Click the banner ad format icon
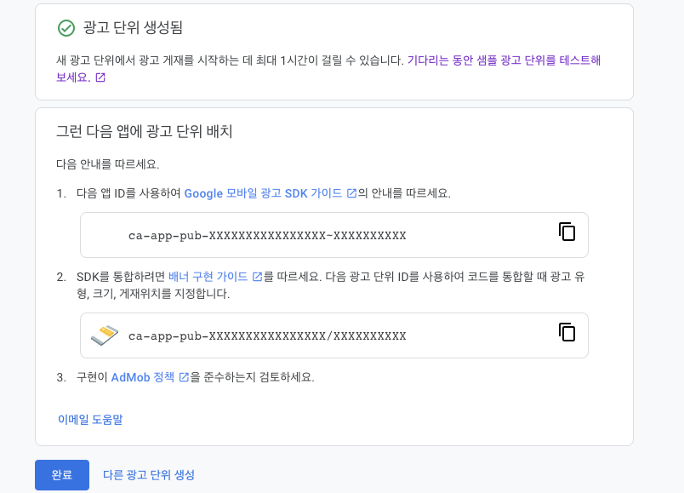The height and width of the screenshot is (493, 684). click(x=105, y=335)
